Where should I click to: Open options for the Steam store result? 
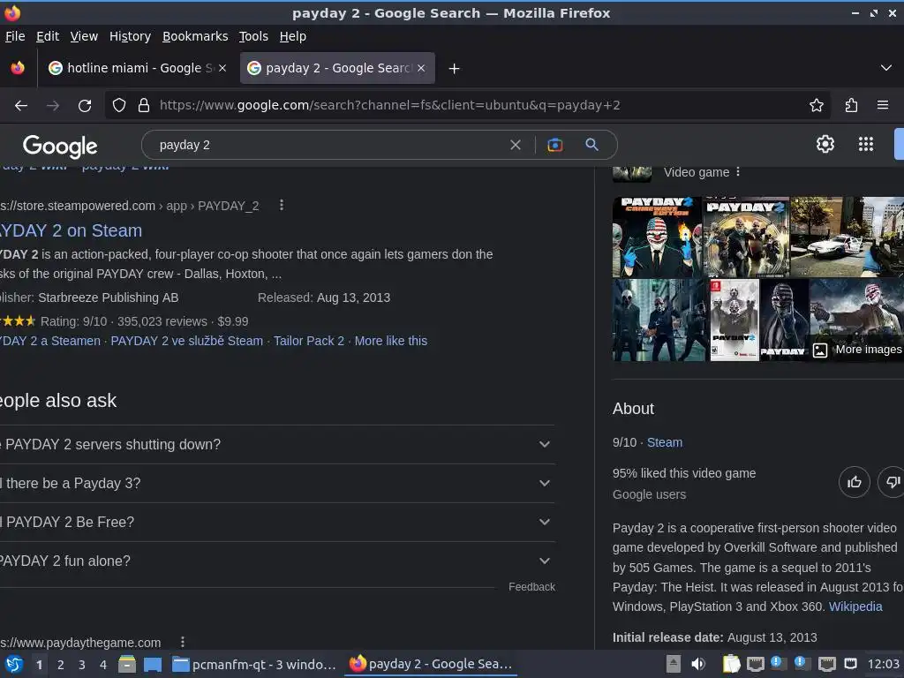(x=282, y=205)
